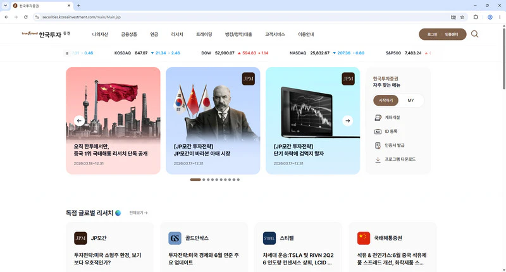Open the Chrome profile icon
This screenshot has width=506, height=272.
coord(490,17)
